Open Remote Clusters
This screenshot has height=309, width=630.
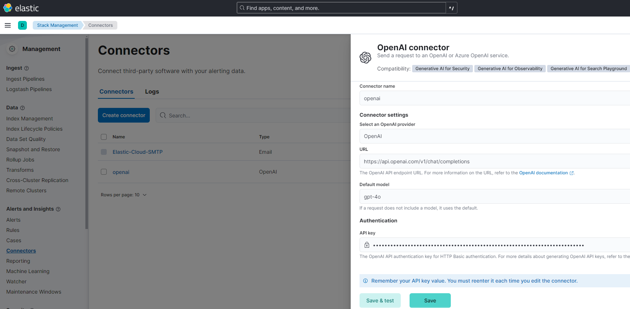[x=26, y=190]
